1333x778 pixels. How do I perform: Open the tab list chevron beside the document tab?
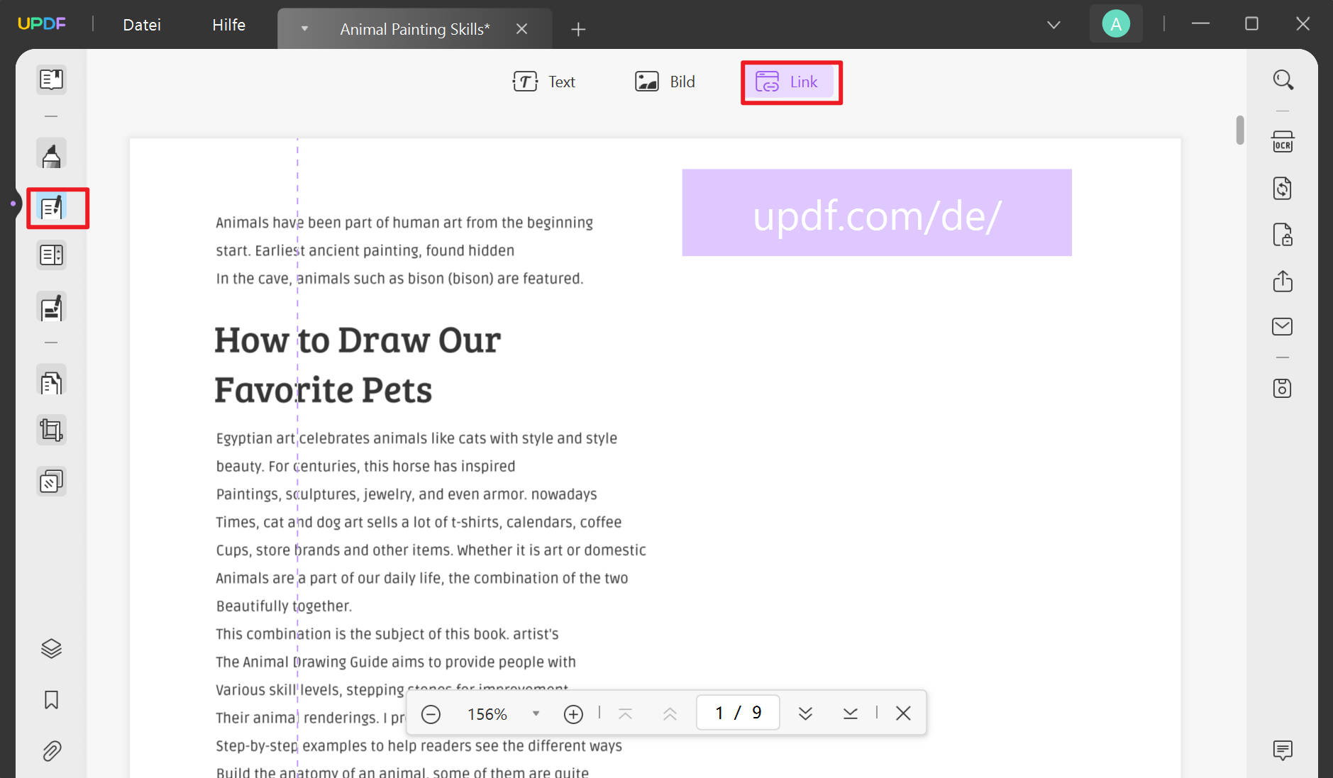coord(304,29)
